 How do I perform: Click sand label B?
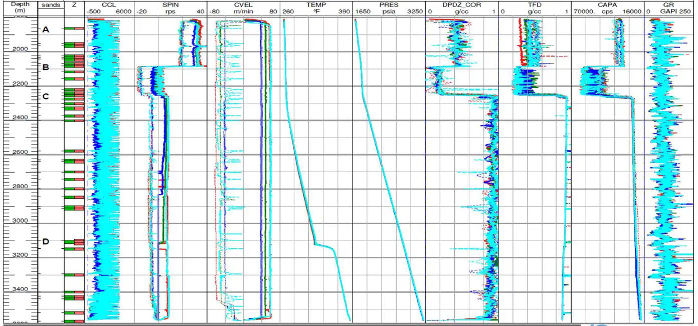(46, 67)
